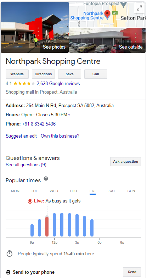
Task: Click the 12p bar in the popular times chart
Action: pos(55,225)
